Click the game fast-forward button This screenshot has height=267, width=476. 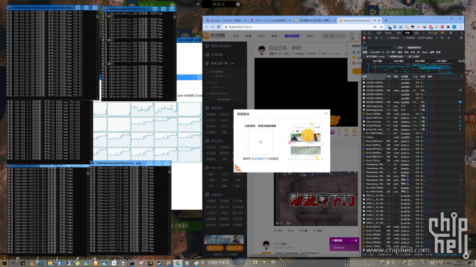tap(273, 262)
